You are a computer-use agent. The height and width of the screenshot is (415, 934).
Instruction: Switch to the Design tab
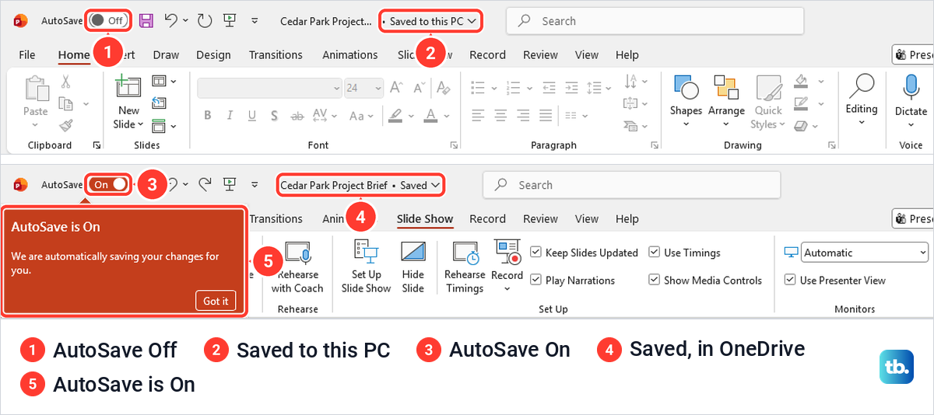[213, 55]
